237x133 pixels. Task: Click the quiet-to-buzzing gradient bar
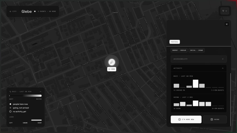(x=25, y=95)
